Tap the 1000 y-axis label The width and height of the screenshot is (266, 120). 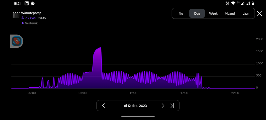tap(259, 63)
